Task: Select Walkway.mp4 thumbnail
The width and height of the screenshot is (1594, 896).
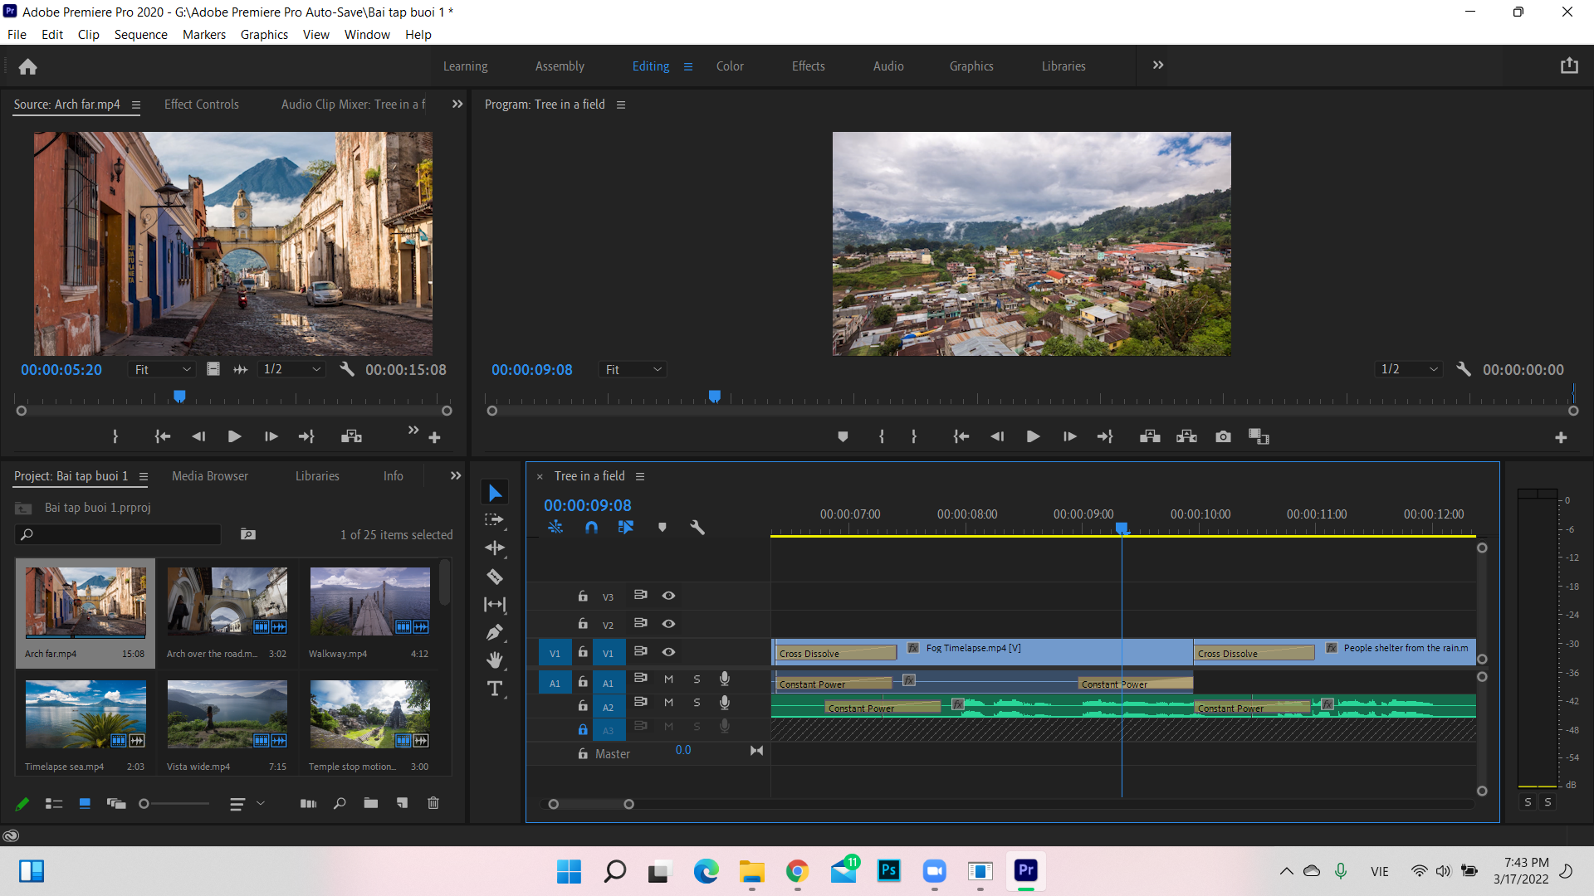Action: (369, 601)
